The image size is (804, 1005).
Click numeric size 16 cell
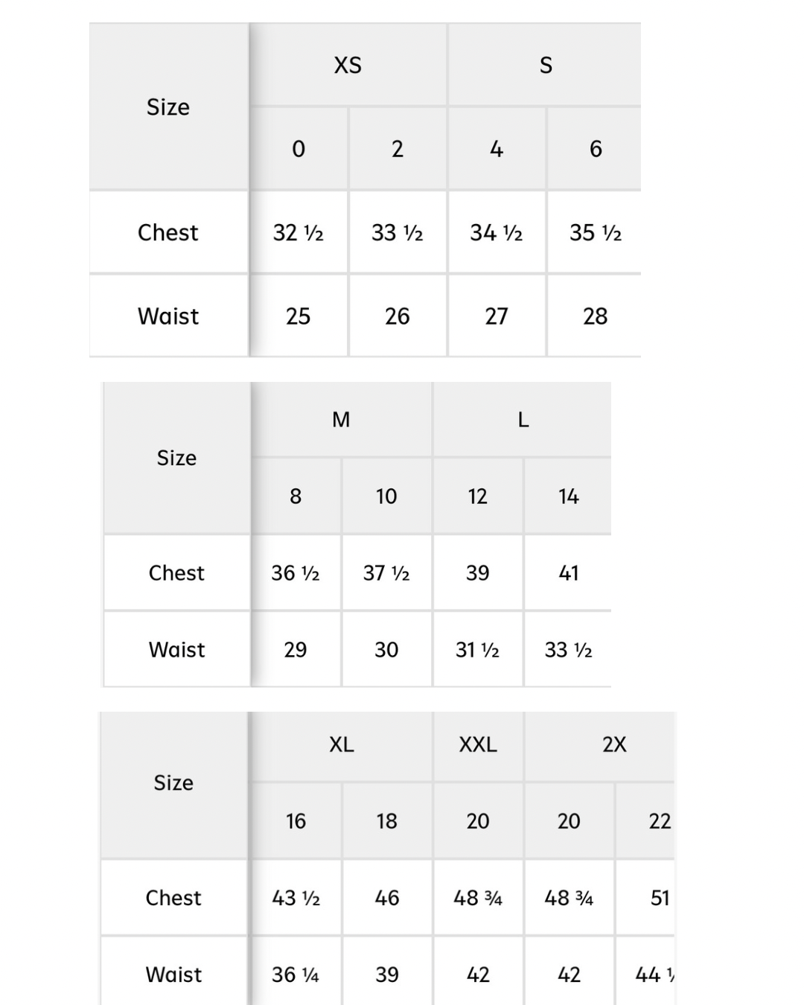click(x=296, y=821)
